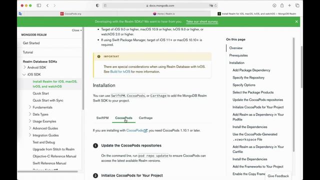Click the external link icon beside CocoaPods
Screen dimensions: 320x180
[145, 130]
